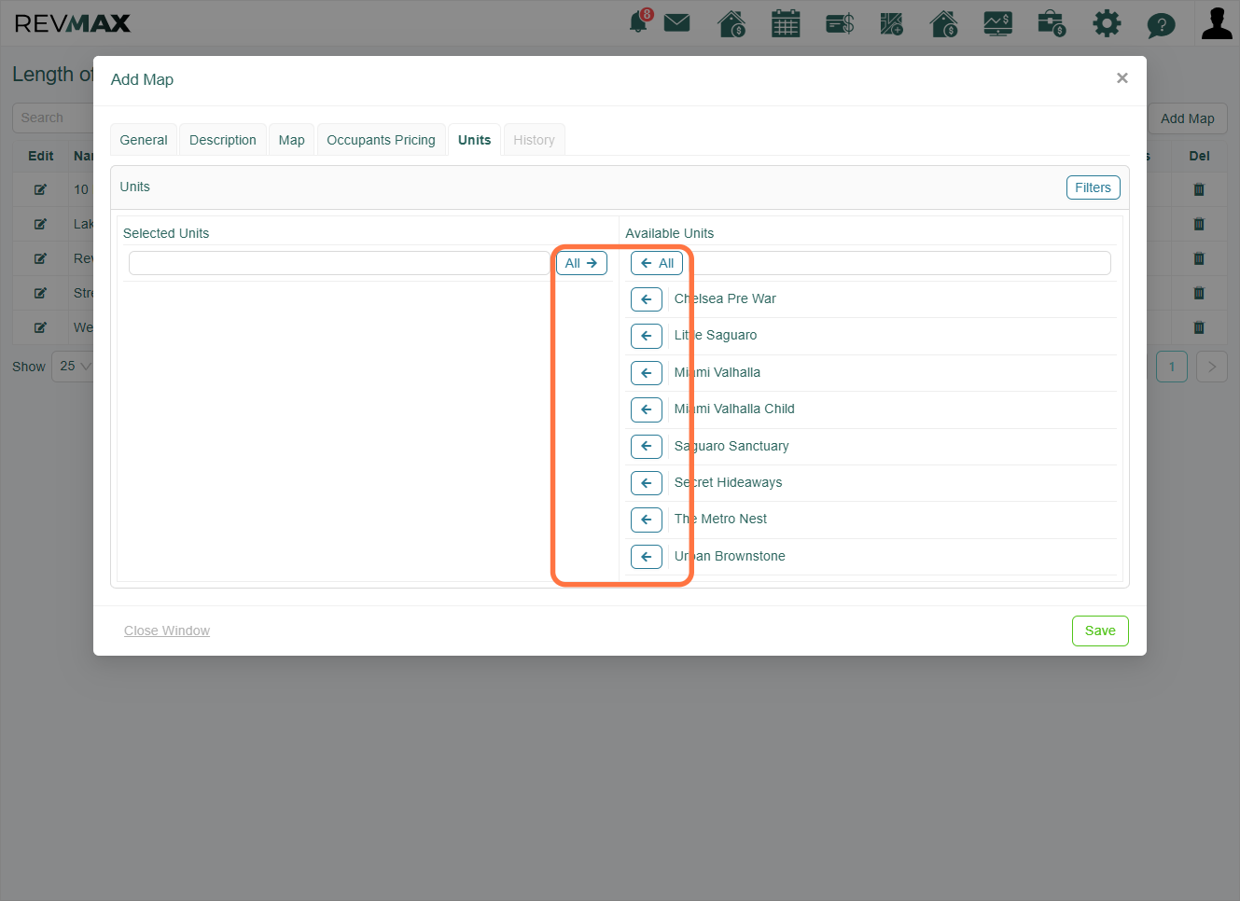Image resolution: width=1240 pixels, height=901 pixels.
Task: Open the Occupants Pricing tab
Action: pos(381,140)
